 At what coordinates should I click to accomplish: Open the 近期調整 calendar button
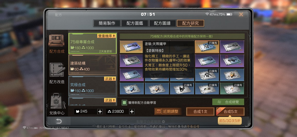167,111
